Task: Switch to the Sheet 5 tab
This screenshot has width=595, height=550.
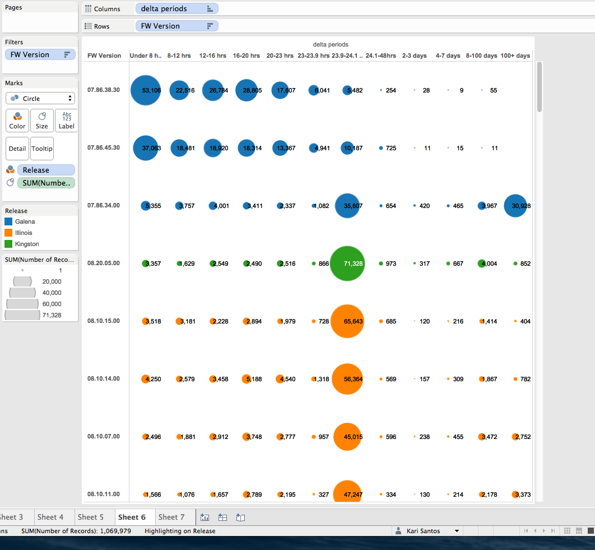Action: tap(91, 517)
